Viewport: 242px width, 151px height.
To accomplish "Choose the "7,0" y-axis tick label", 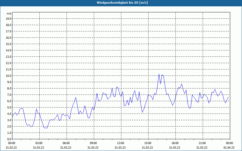I will coord(9,95).
